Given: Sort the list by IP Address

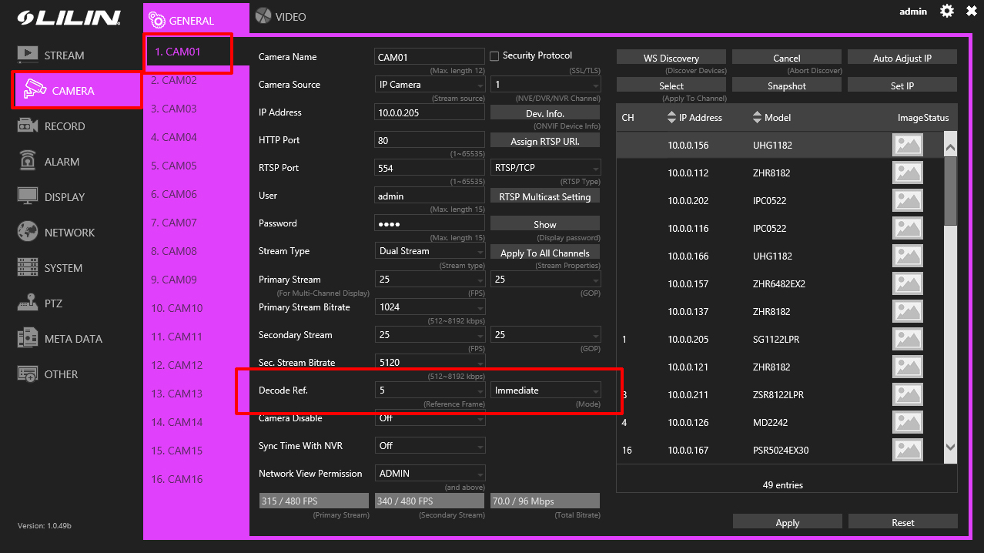Looking at the screenshot, I should (x=671, y=118).
